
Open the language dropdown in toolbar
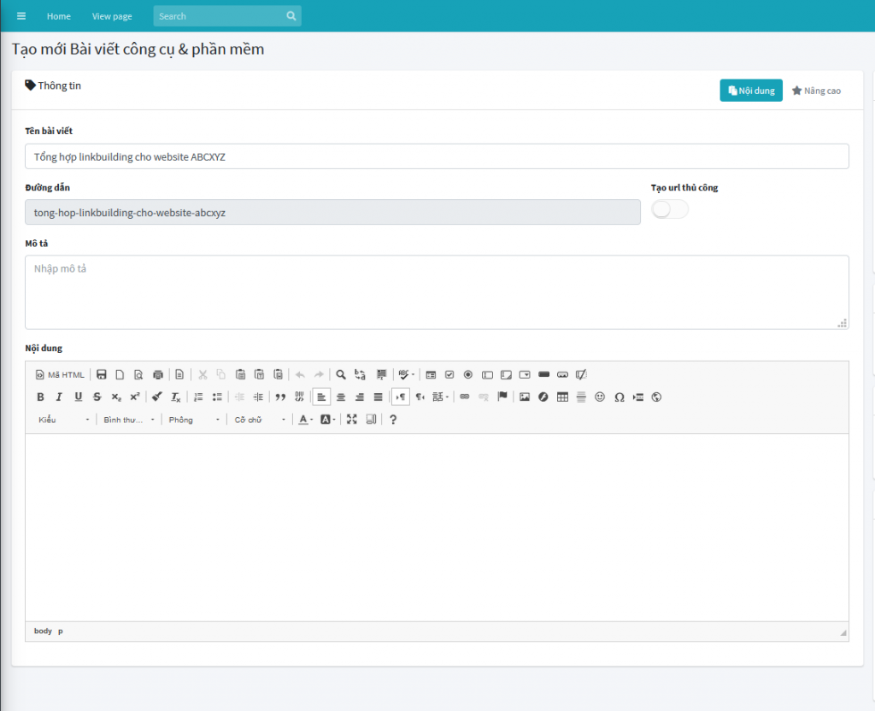coord(440,397)
